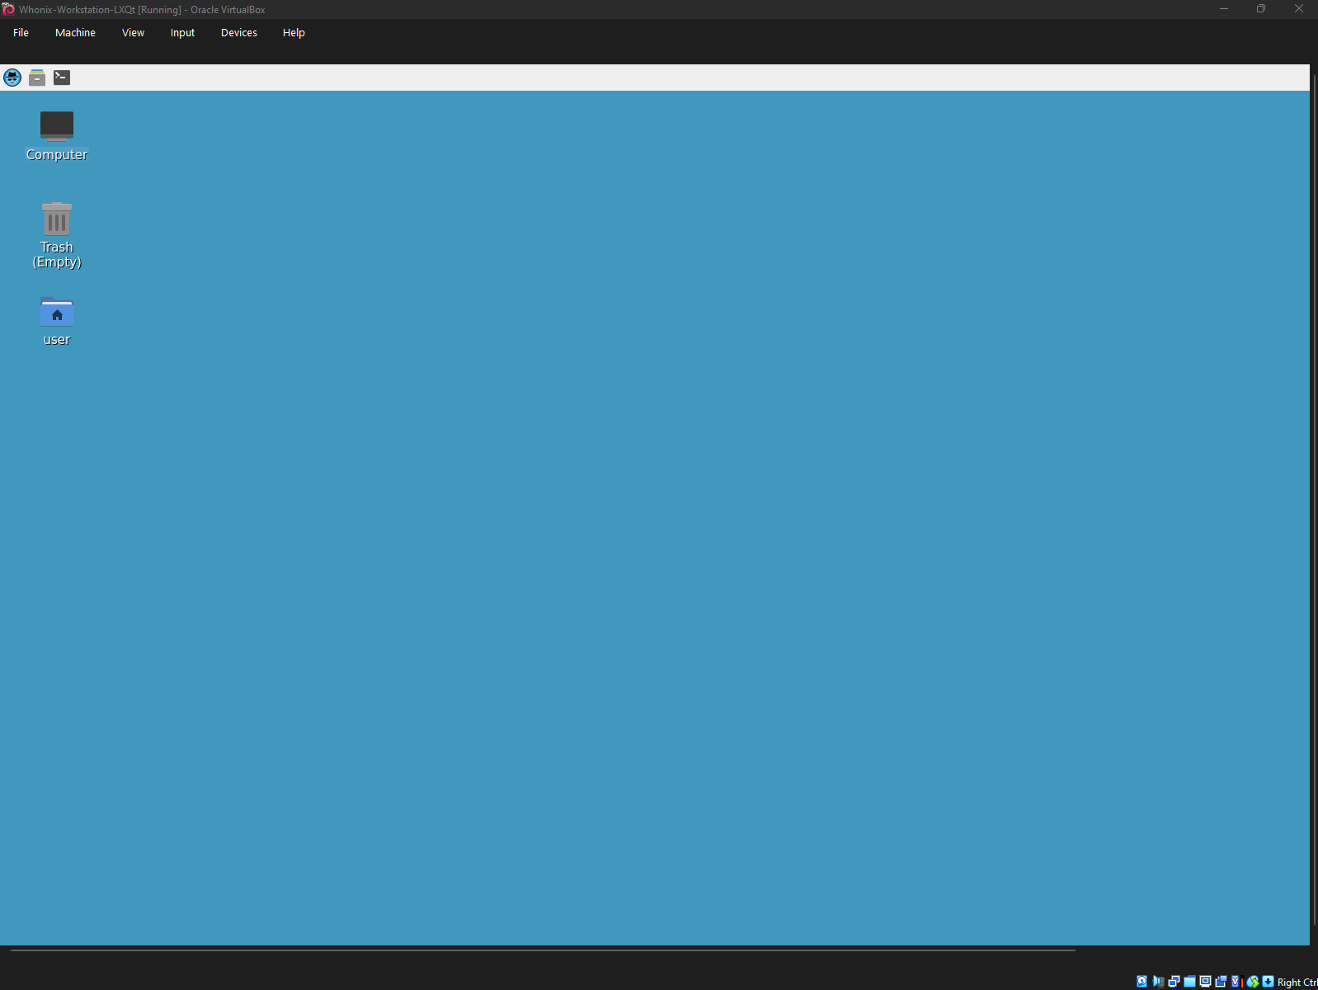Click the network adapter status icon

(1174, 981)
